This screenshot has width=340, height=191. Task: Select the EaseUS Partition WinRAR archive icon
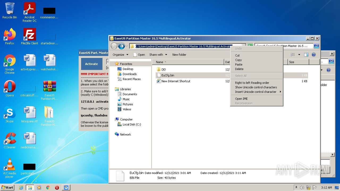pos(49,90)
